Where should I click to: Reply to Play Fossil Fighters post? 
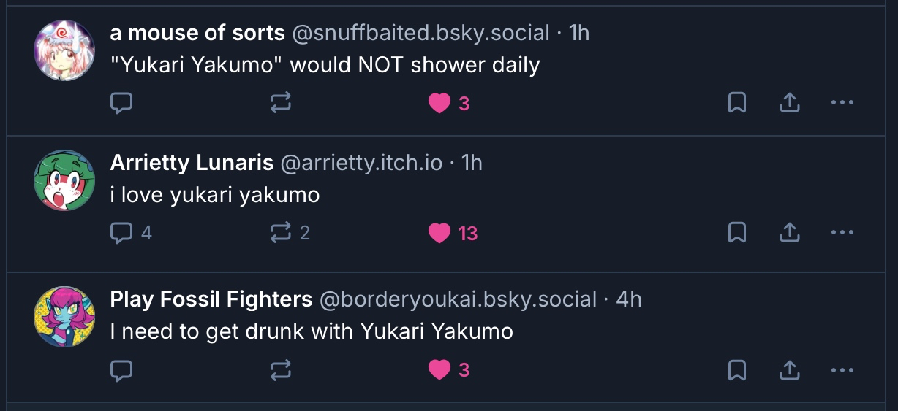tap(121, 370)
